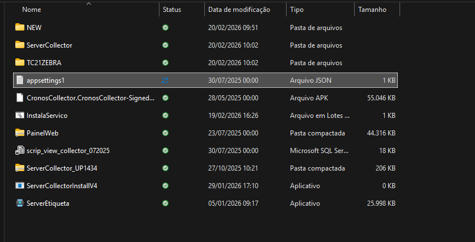Click the Status column header
Viewport: 475px width, 242px height.
172,10
